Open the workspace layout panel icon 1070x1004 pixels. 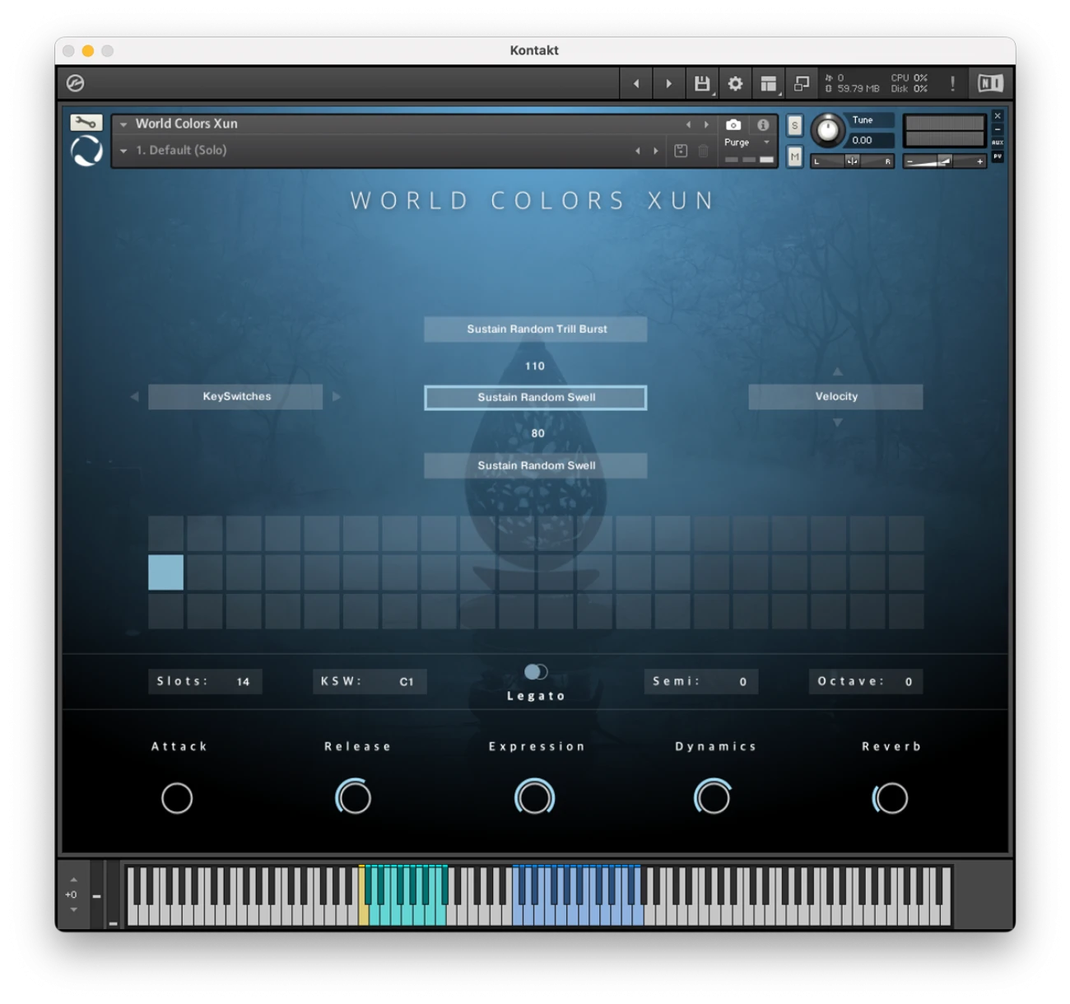769,83
